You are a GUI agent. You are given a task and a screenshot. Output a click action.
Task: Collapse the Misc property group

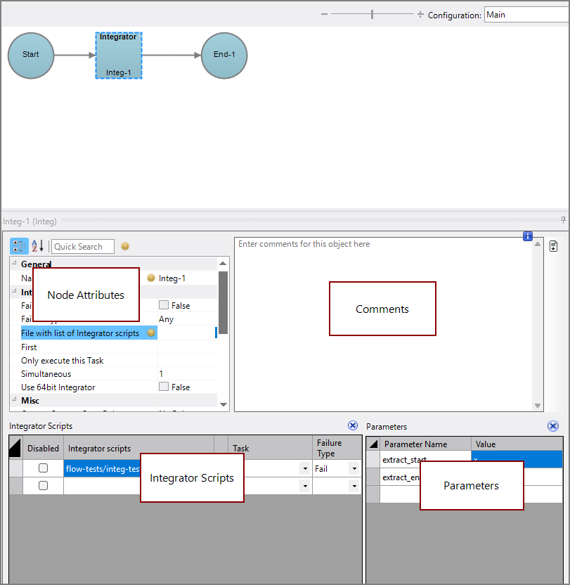(14, 399)
